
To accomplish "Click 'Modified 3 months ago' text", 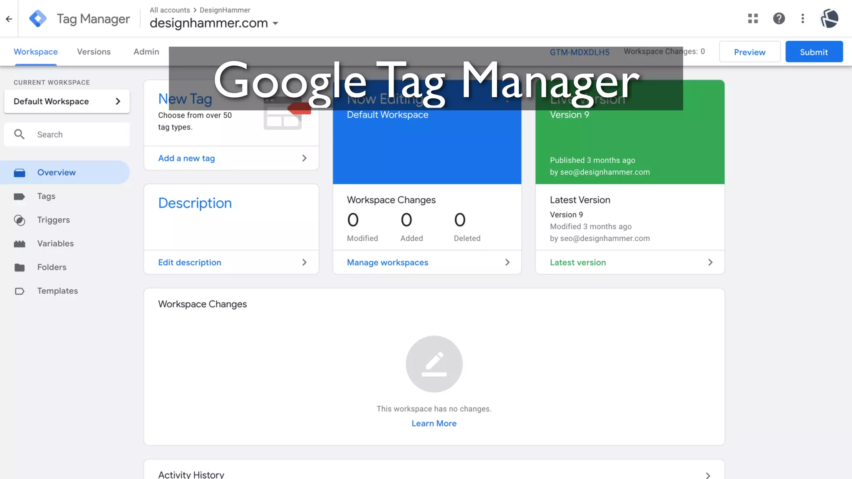I will tap(590, 227).
